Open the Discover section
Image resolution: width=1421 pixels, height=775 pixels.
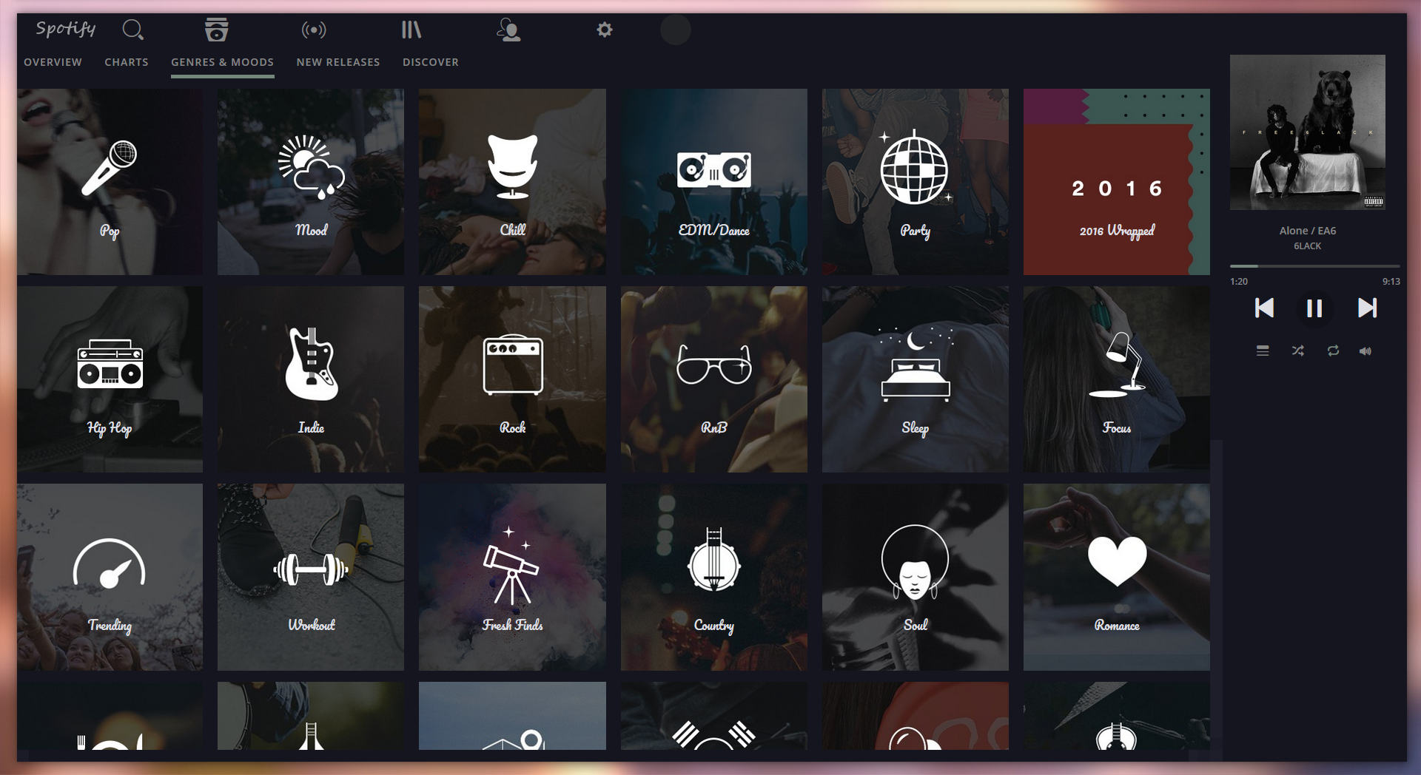(x=430, y=62)
